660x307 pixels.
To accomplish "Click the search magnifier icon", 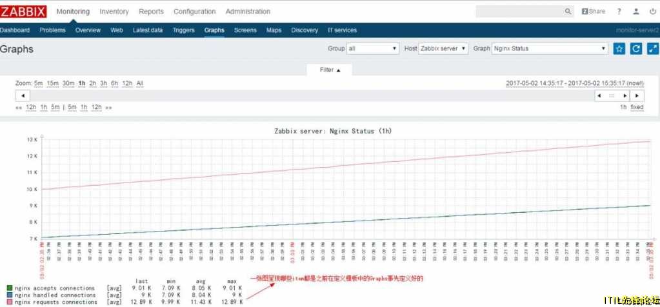I will 568,12.
